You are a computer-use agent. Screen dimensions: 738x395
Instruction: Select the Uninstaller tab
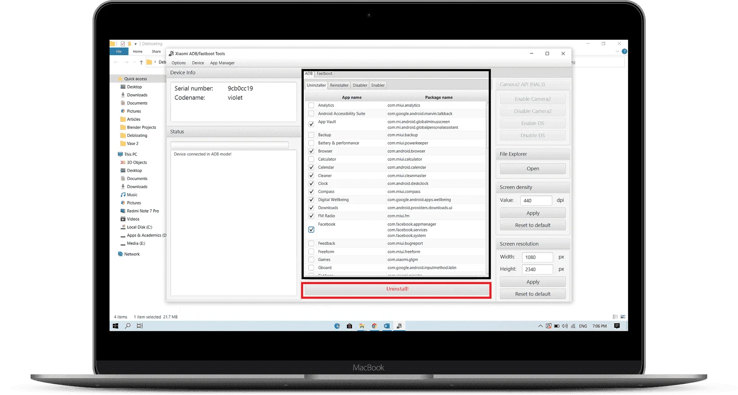[316, 85]
